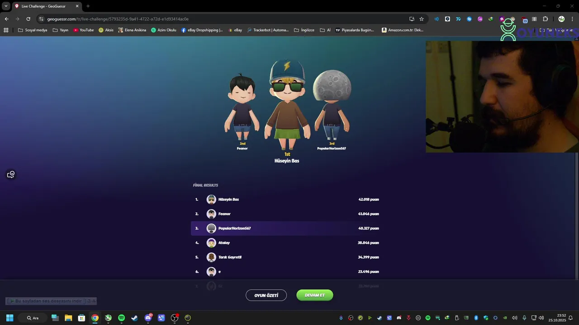579x325 pixels.
Task: Open the Elena Anikina bookmark
Action: coord(132,30)
